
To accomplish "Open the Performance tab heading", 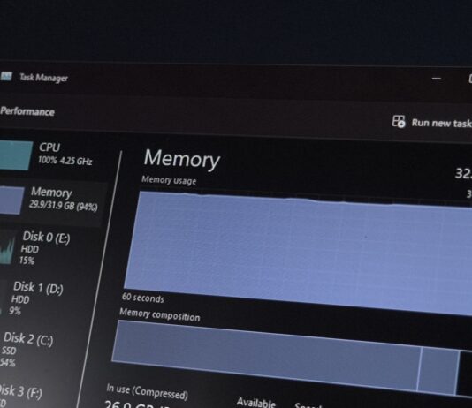I will [x=27, y=111].
